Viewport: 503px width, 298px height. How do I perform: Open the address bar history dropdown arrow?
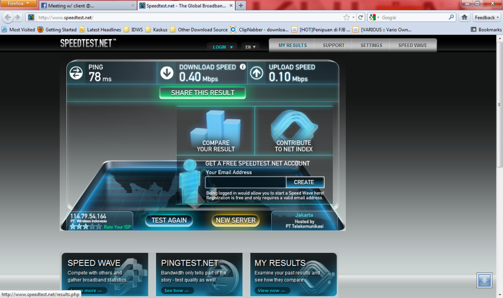click(x=354, y=17)
